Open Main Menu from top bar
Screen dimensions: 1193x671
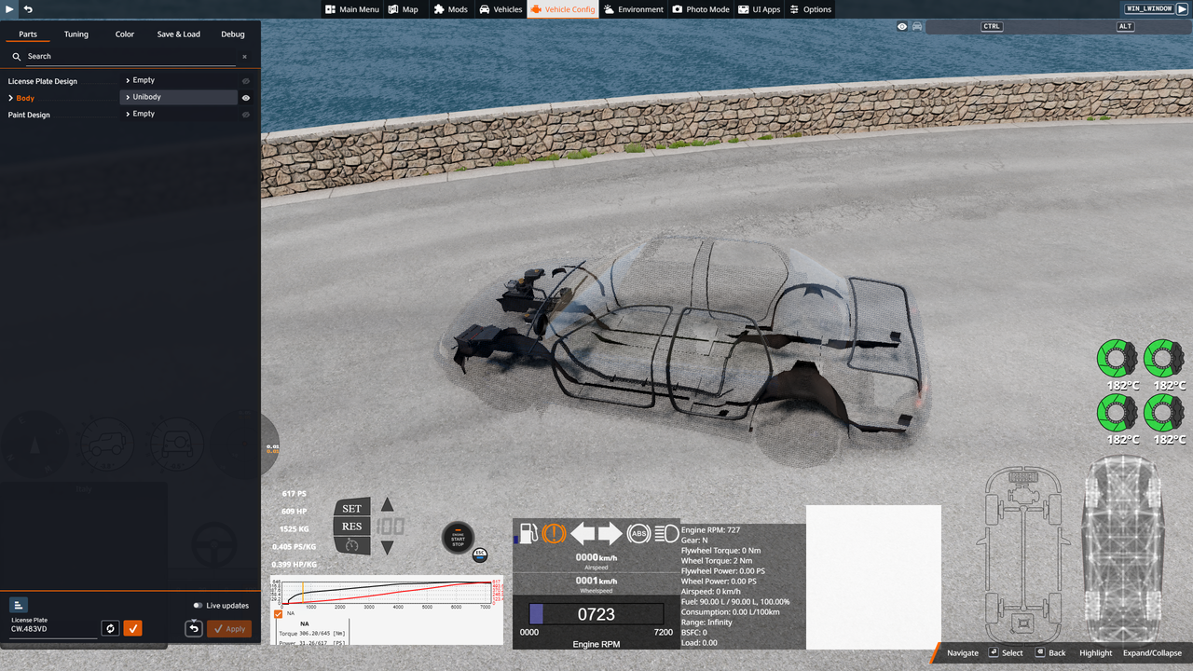pos(352,9)
